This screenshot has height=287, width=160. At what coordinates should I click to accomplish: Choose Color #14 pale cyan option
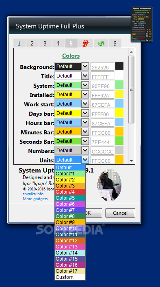(70, 252)
